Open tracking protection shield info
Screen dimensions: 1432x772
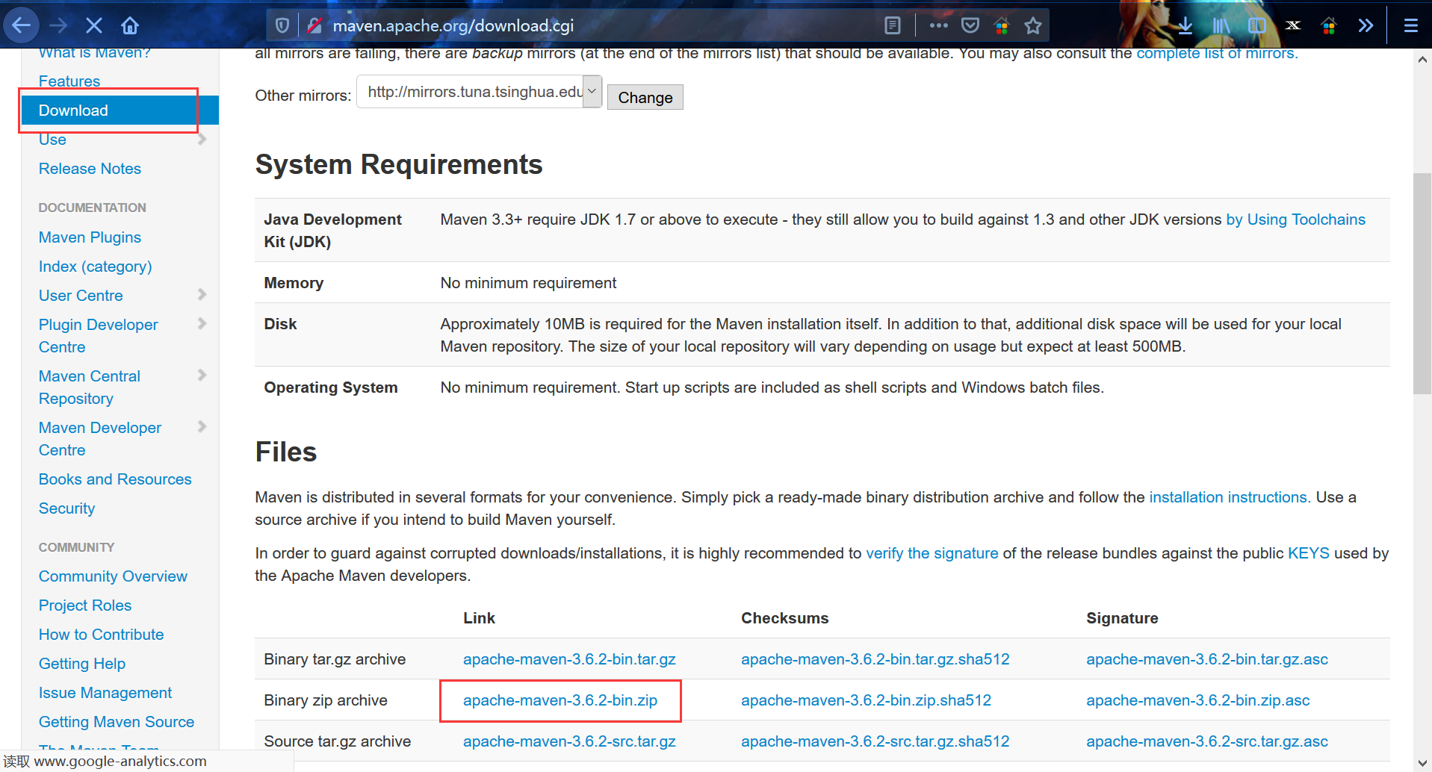[282, 25]
